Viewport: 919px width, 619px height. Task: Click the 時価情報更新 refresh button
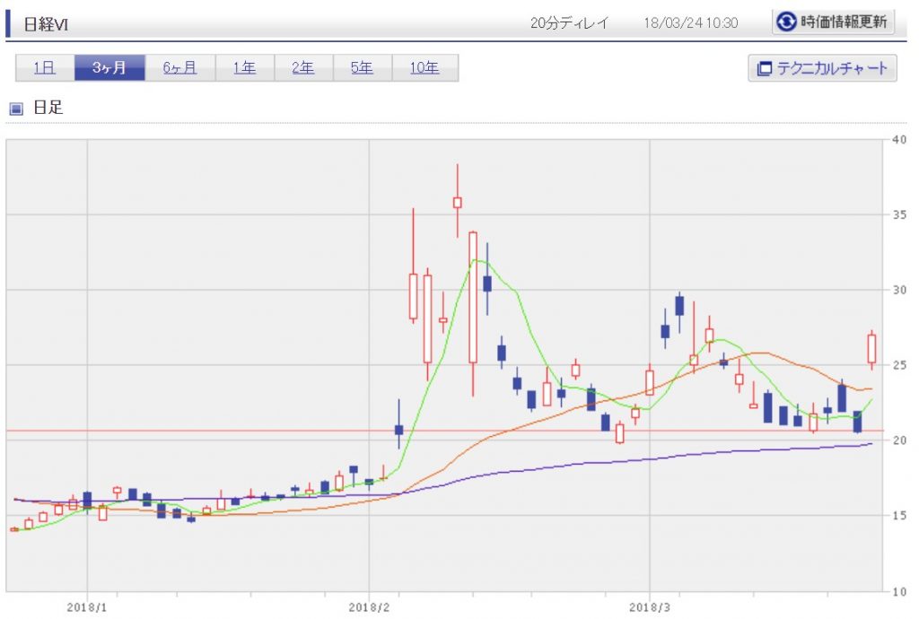833,22
